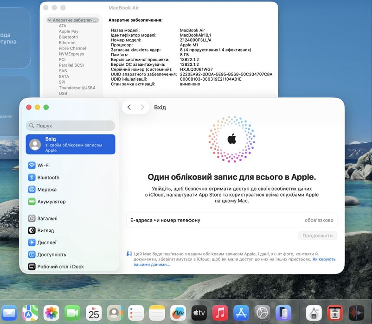The height and width of the screenshot is (324, 372).
Task: Open iPhone Mirroring in the Dock
Action: pos(283,313)
